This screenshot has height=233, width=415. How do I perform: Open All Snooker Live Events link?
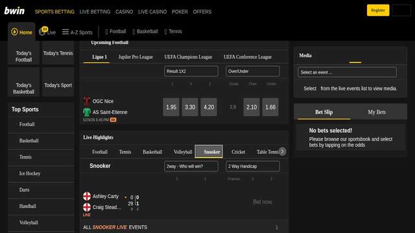click(x=184, y=227)
